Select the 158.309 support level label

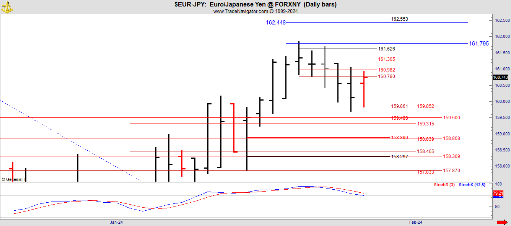[x=451, y=156]
